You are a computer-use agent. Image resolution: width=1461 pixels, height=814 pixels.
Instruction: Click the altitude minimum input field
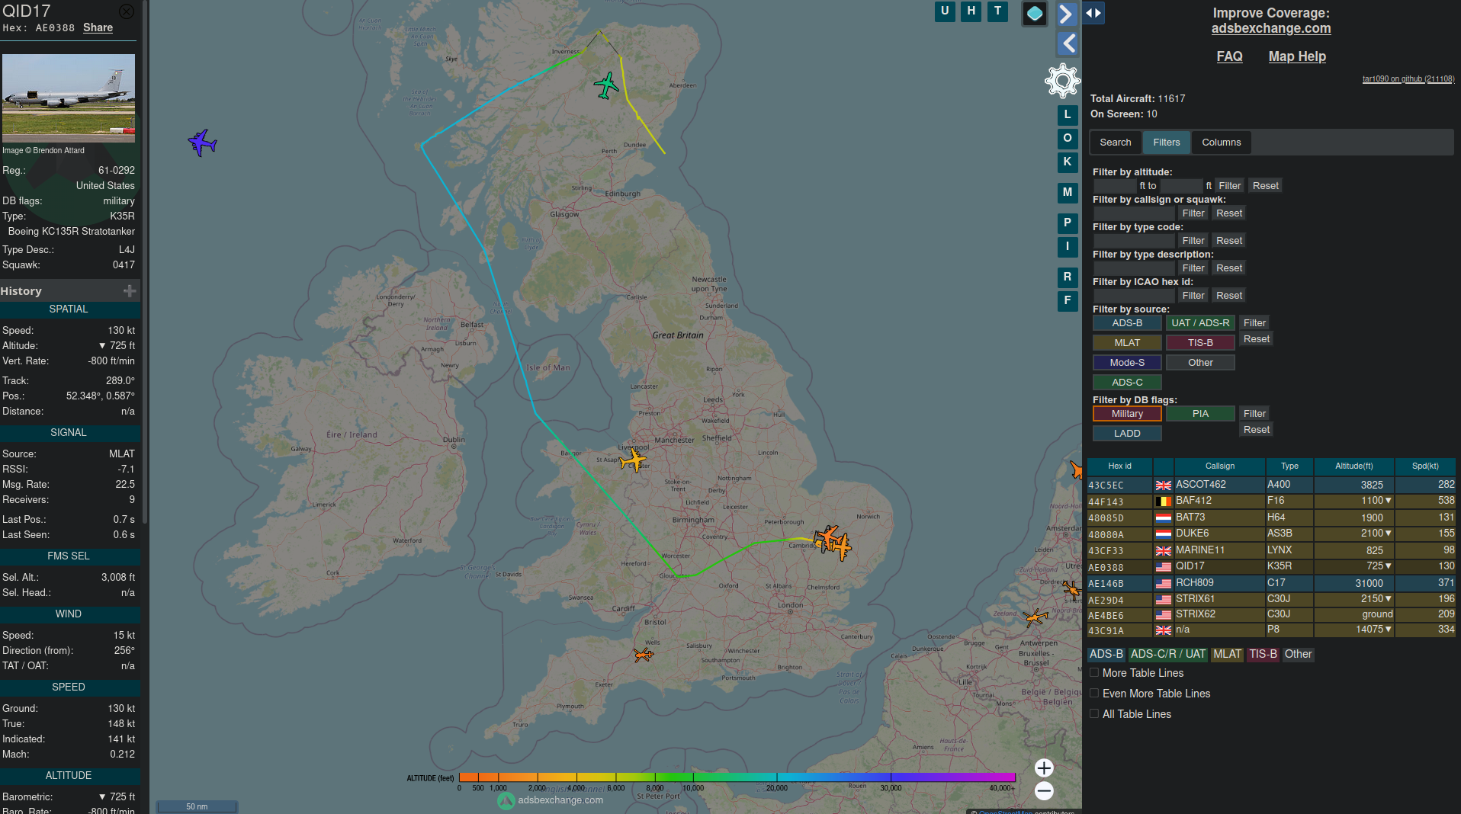pos(1115,186)
